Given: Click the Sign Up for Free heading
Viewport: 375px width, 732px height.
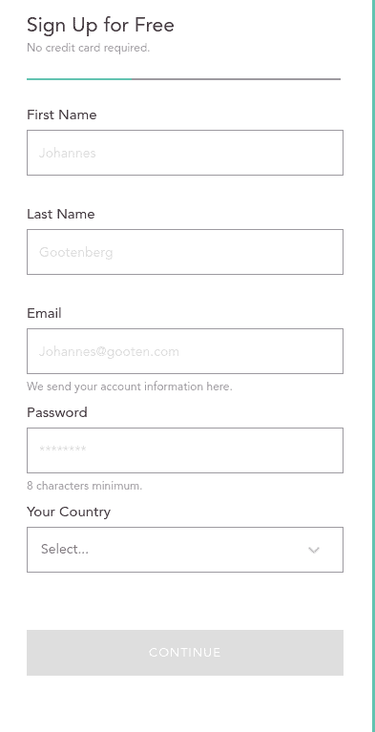Looking at the screenshot, I should point(100,25).
